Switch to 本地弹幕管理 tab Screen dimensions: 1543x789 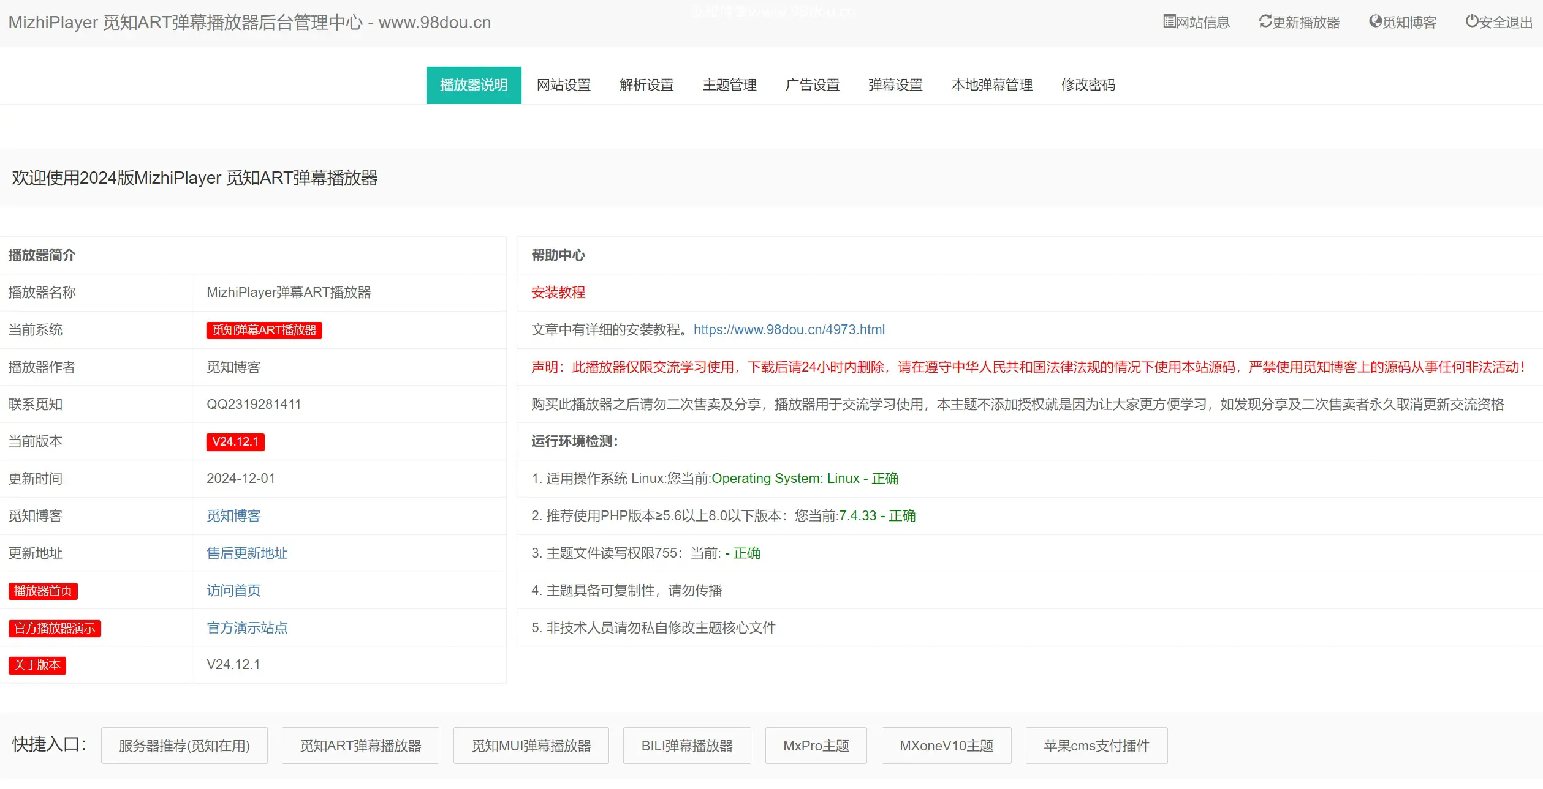[x=992, y=85]
